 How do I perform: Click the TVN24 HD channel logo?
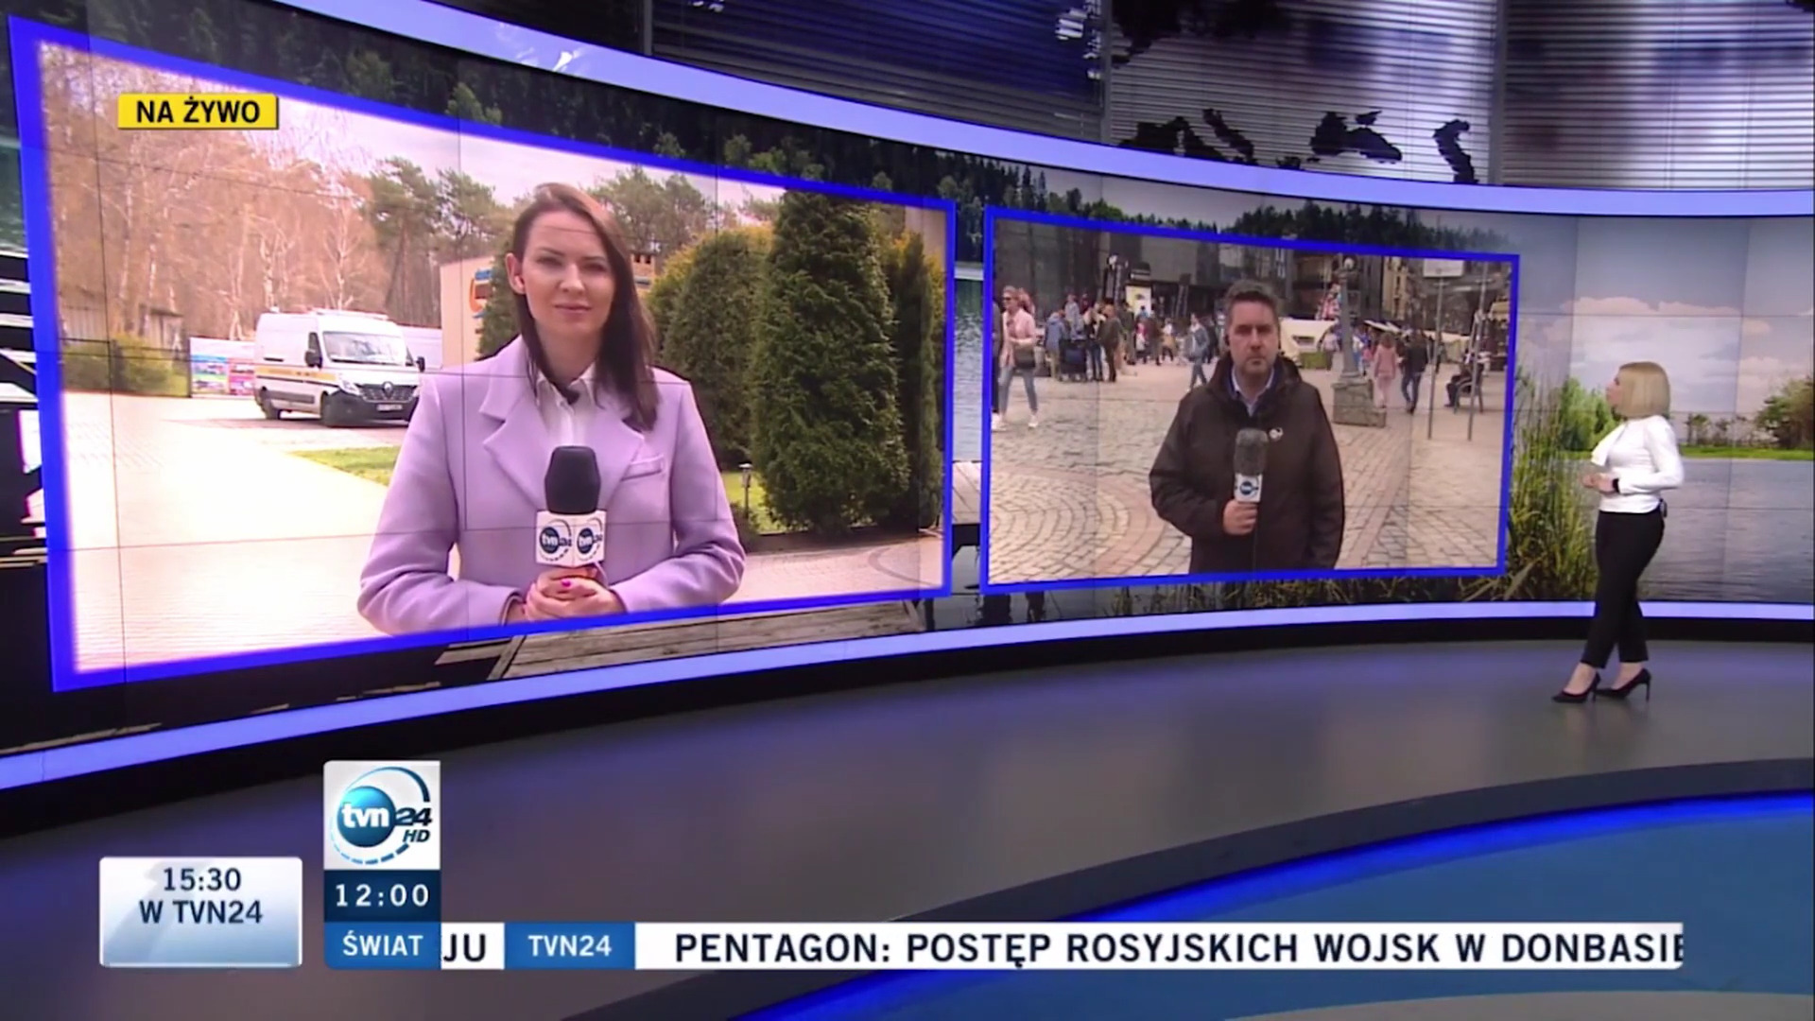[x=382, y=815]
